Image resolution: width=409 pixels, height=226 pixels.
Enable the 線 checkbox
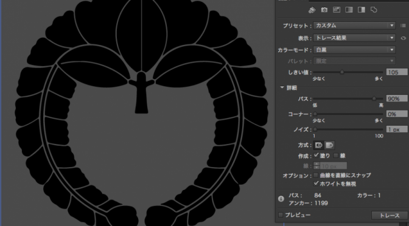point(336,156)
